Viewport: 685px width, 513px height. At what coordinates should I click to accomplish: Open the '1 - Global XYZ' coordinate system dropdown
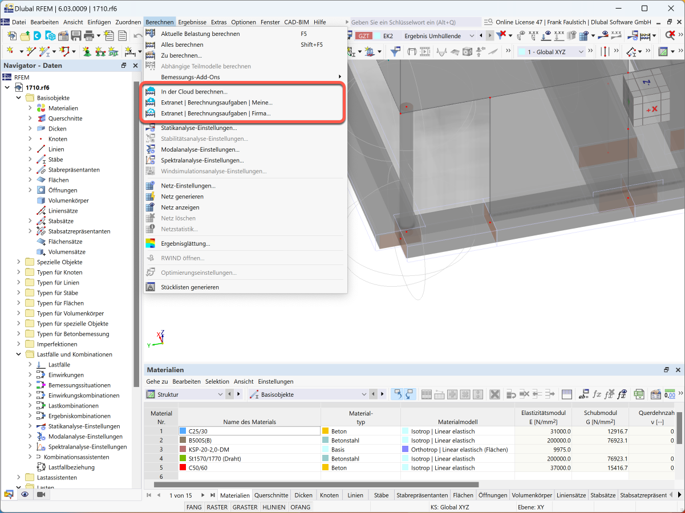click(x=552, y=52)
